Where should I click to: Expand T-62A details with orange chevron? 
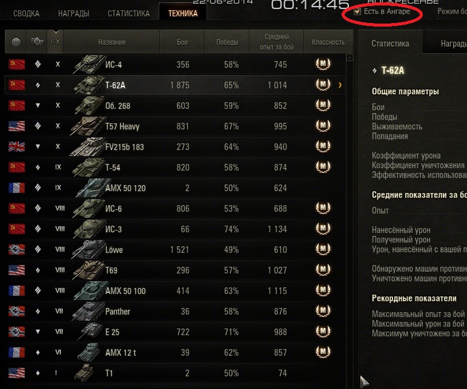(340, 85)
